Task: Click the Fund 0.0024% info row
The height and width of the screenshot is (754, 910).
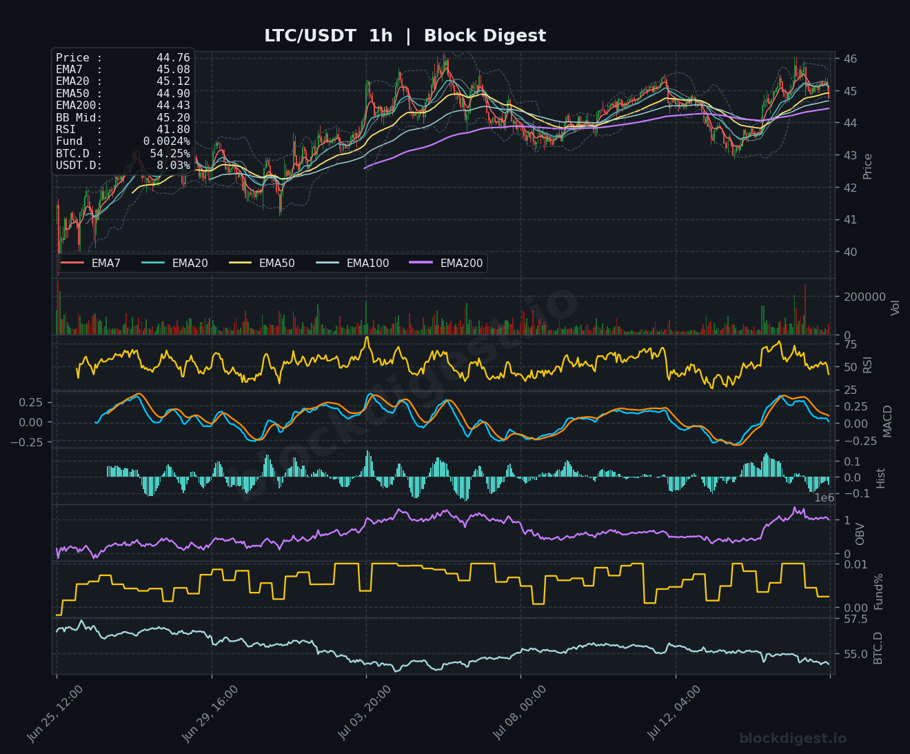Action: [x=123, y=141]
